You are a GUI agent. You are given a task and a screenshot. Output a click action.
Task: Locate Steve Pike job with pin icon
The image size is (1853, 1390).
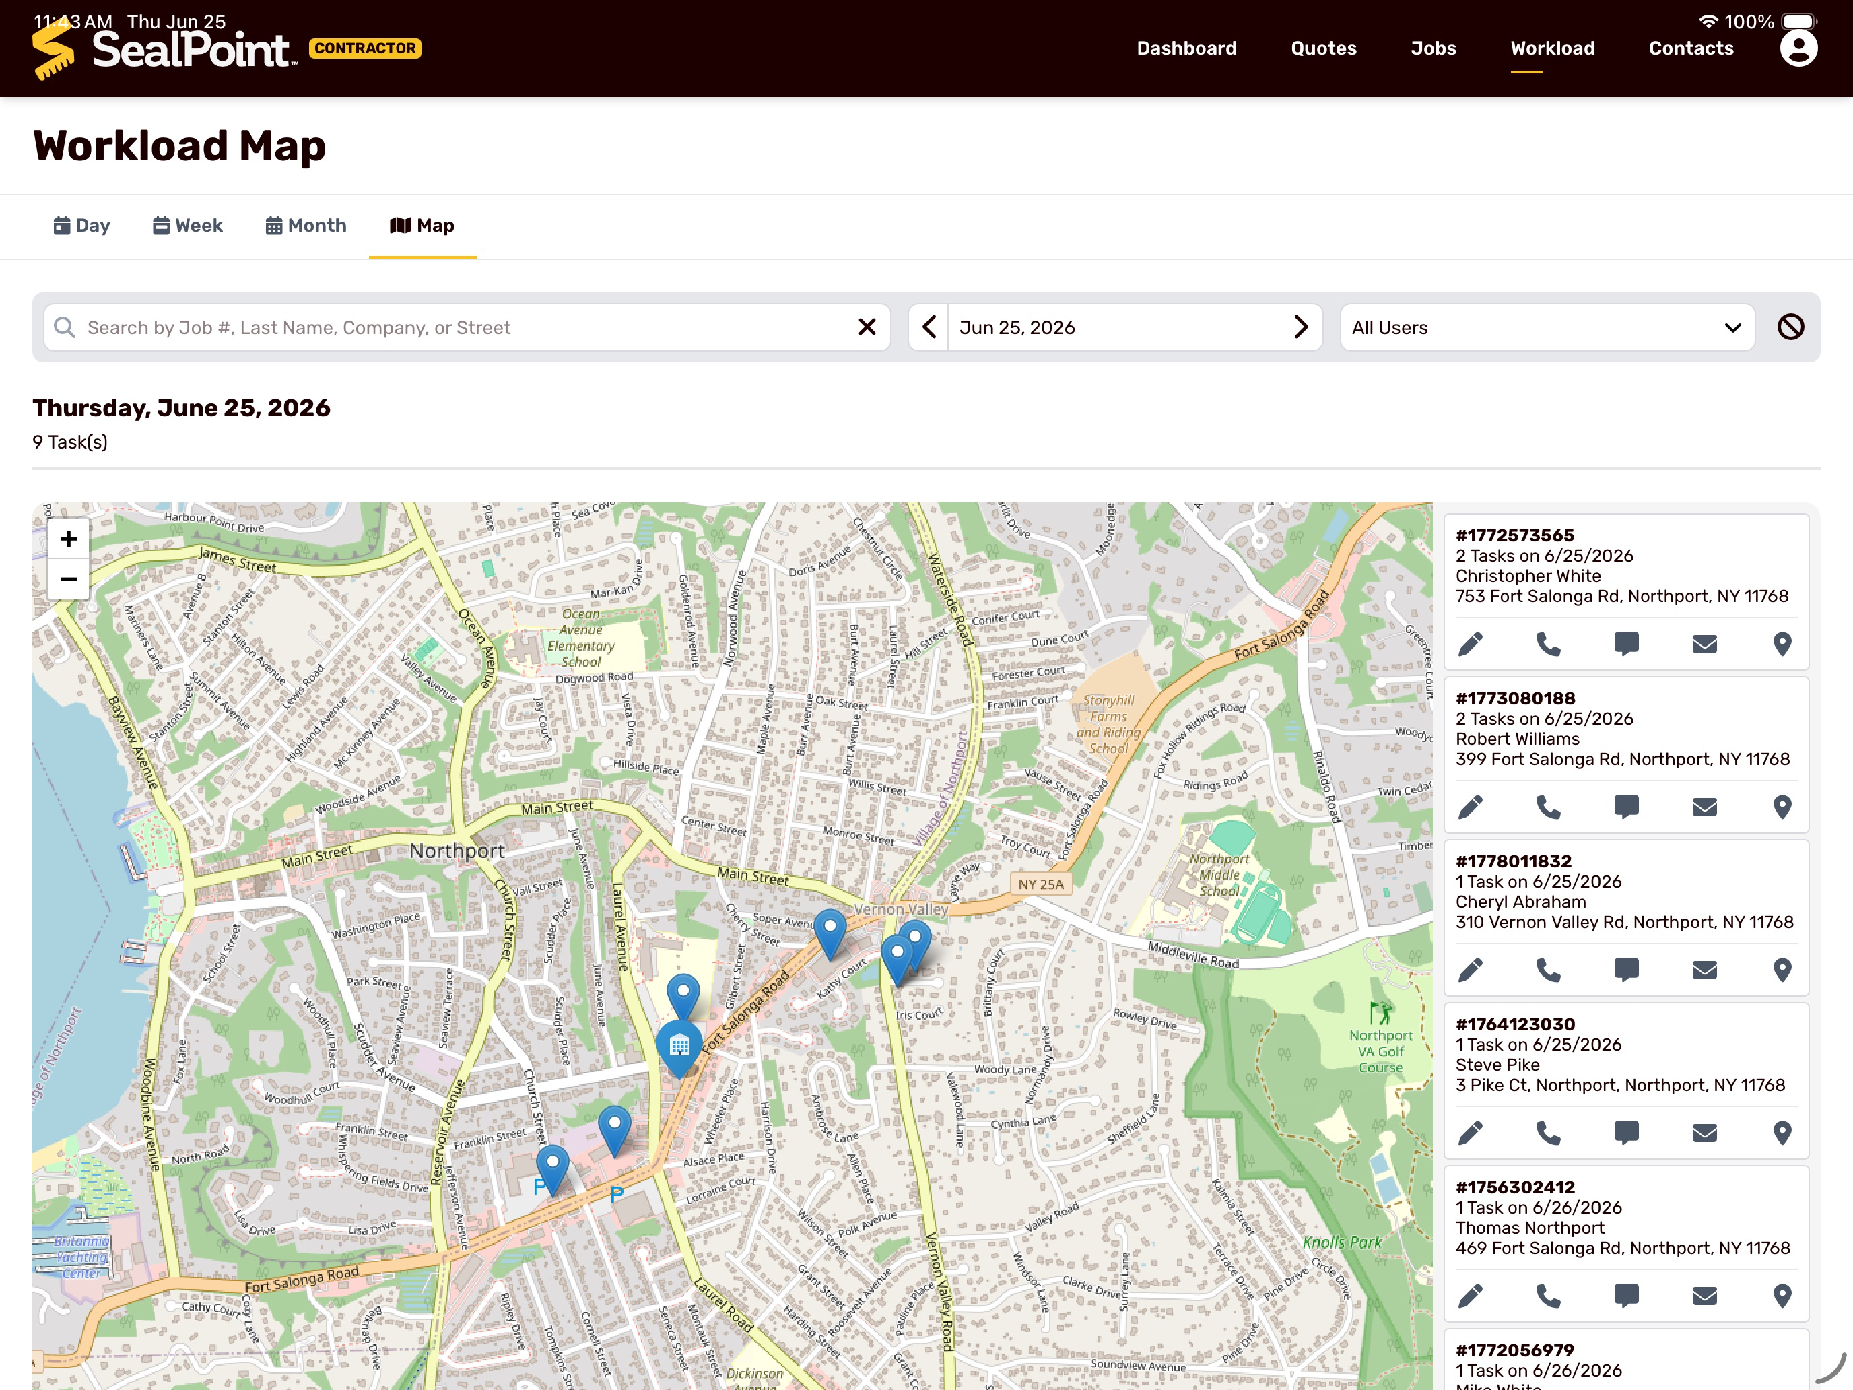(1782, 1133)
